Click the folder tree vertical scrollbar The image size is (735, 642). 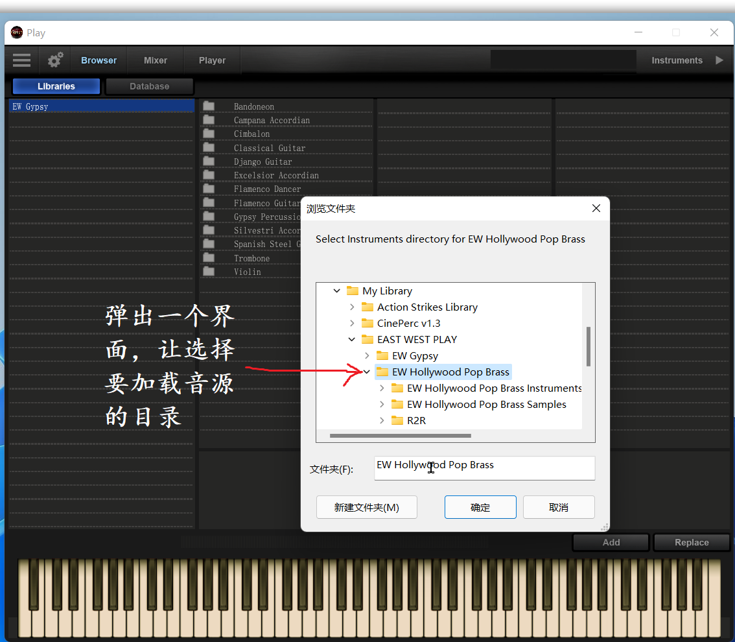(589, 346)
